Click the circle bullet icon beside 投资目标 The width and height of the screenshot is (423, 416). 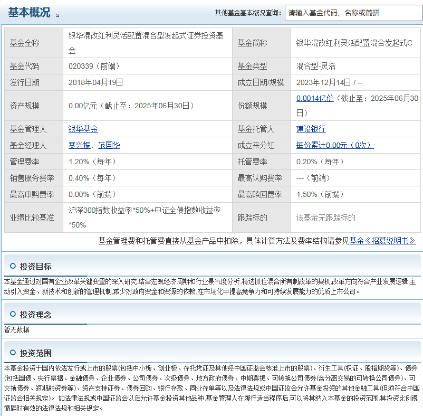tap(13, 266)
